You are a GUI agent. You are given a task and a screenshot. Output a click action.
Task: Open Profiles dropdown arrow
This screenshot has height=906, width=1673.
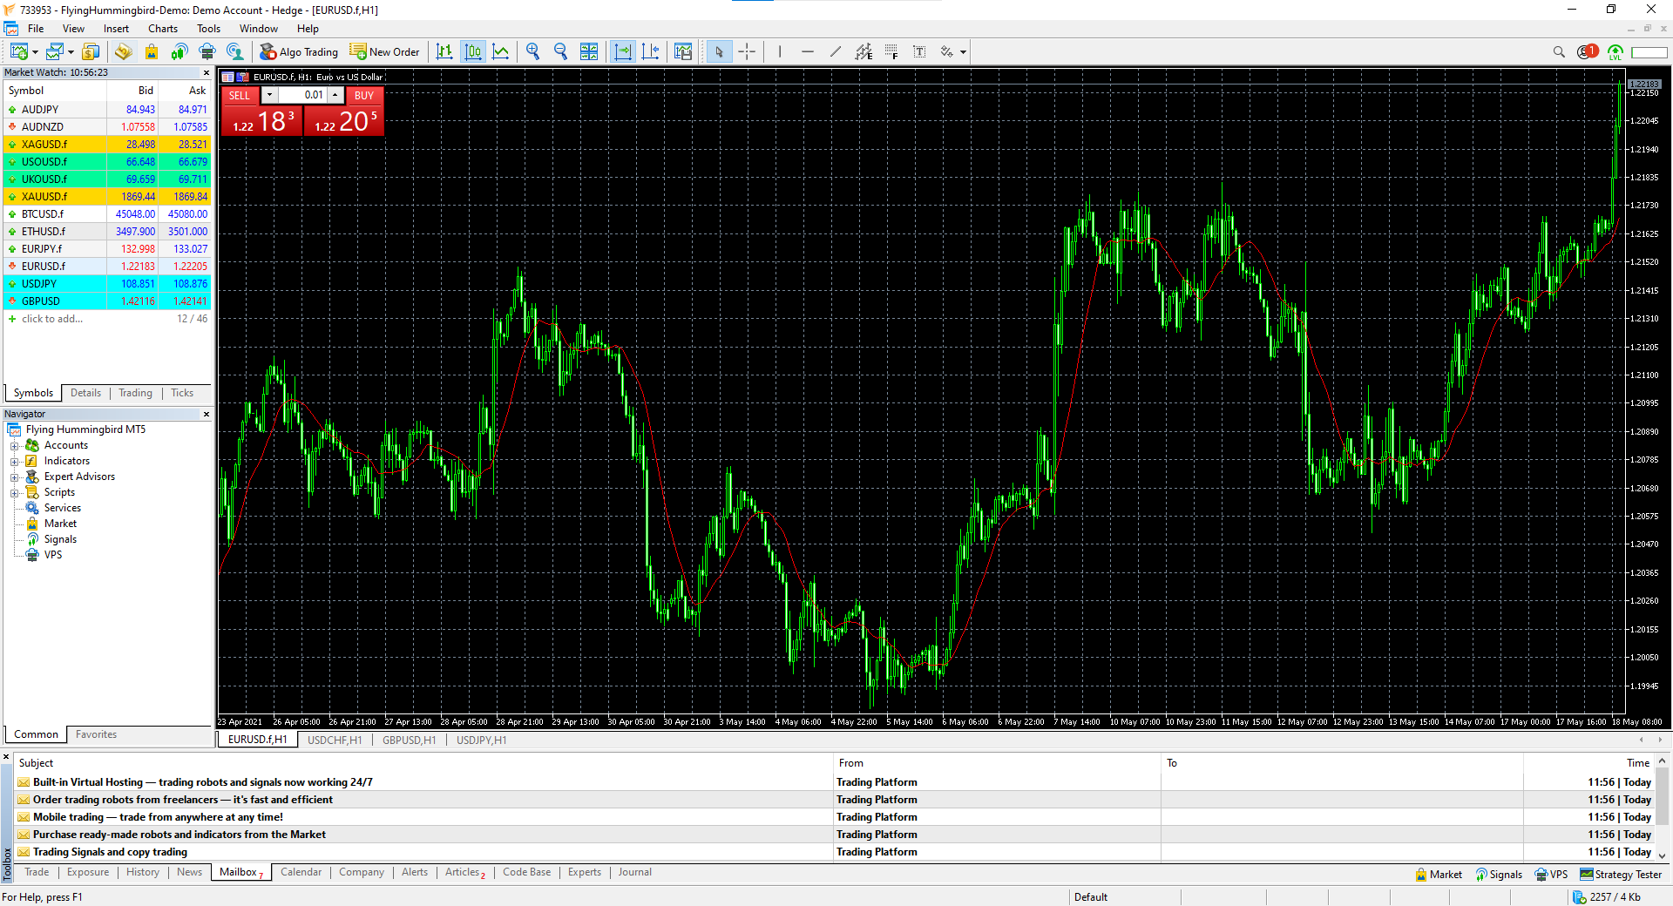(71, 53)
